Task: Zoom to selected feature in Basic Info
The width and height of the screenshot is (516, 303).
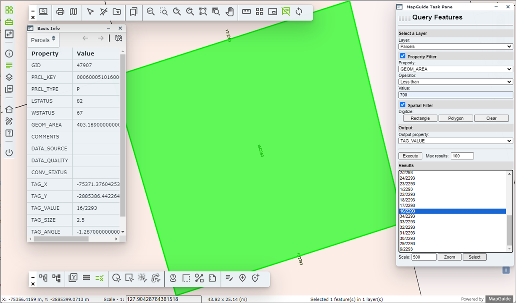Action: pos(118,38)
